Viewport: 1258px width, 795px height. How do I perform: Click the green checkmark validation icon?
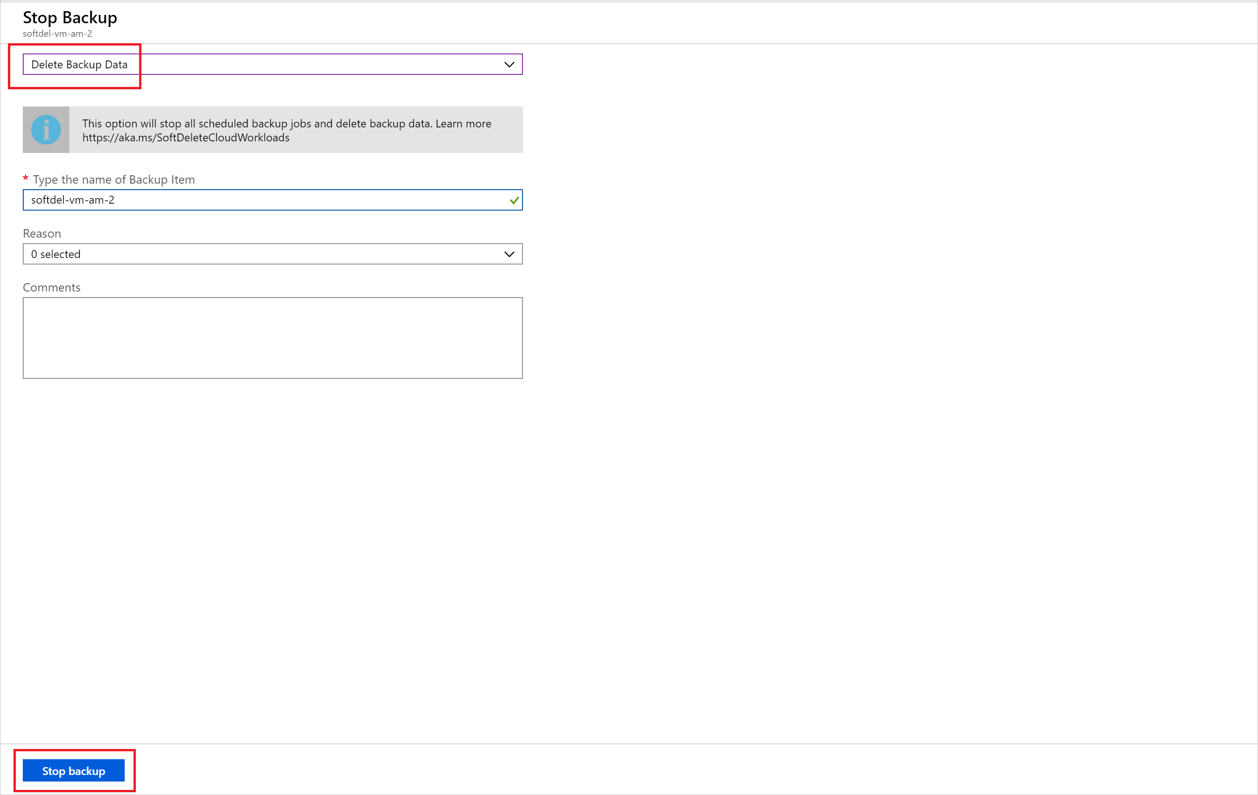coord(513,199)
